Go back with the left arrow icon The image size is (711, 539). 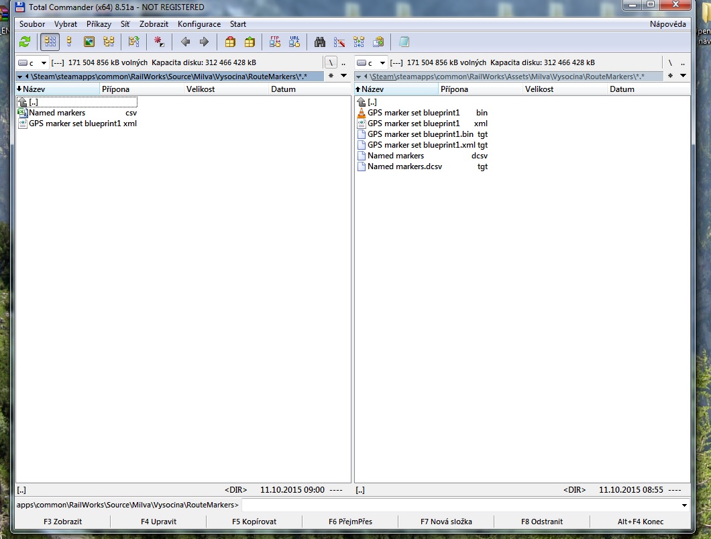(x=185, y=42)
